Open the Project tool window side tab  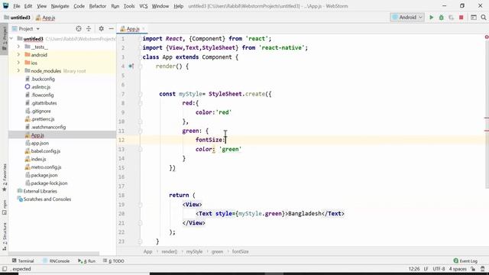[x=5, y=39]
